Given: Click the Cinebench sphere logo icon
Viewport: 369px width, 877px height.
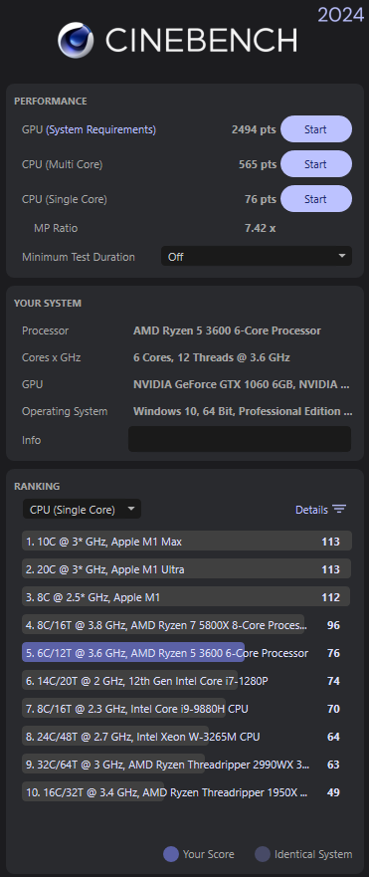Looking at the screenshot, I should click(x=76, y=40).
